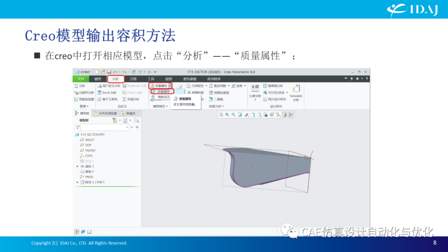The width and height of the screenshot is (448, 252).
Task: Select the CSYS coordinate system in model tree
Action: click(86, 156)
